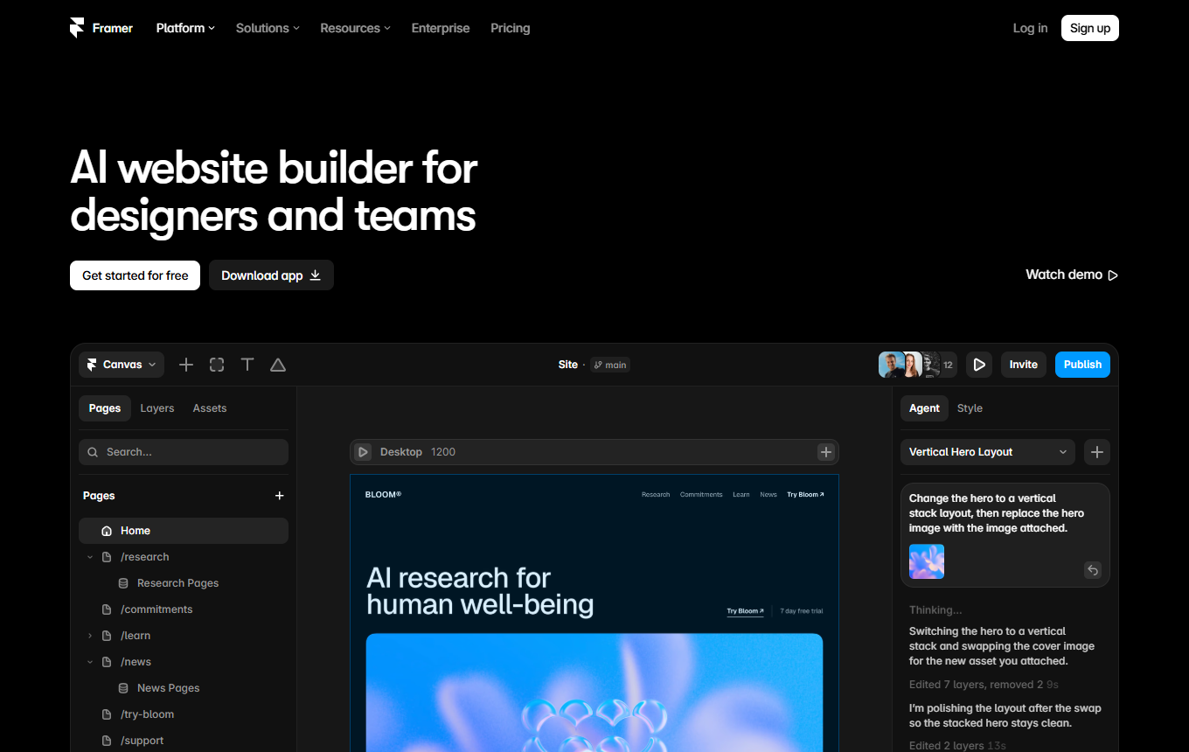Go to the Enterprise page
Image resolution: width=1189 pixels, height=752 pixels.
441,28
